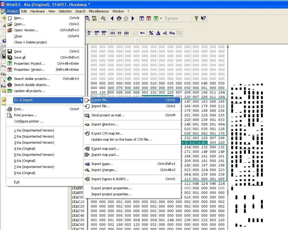Click the binoculars search icon in toolbar
288x230 pixels.
tap(119, 18)
